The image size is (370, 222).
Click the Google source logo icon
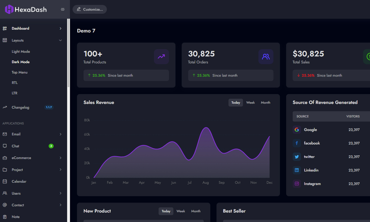tap(297, 130)
